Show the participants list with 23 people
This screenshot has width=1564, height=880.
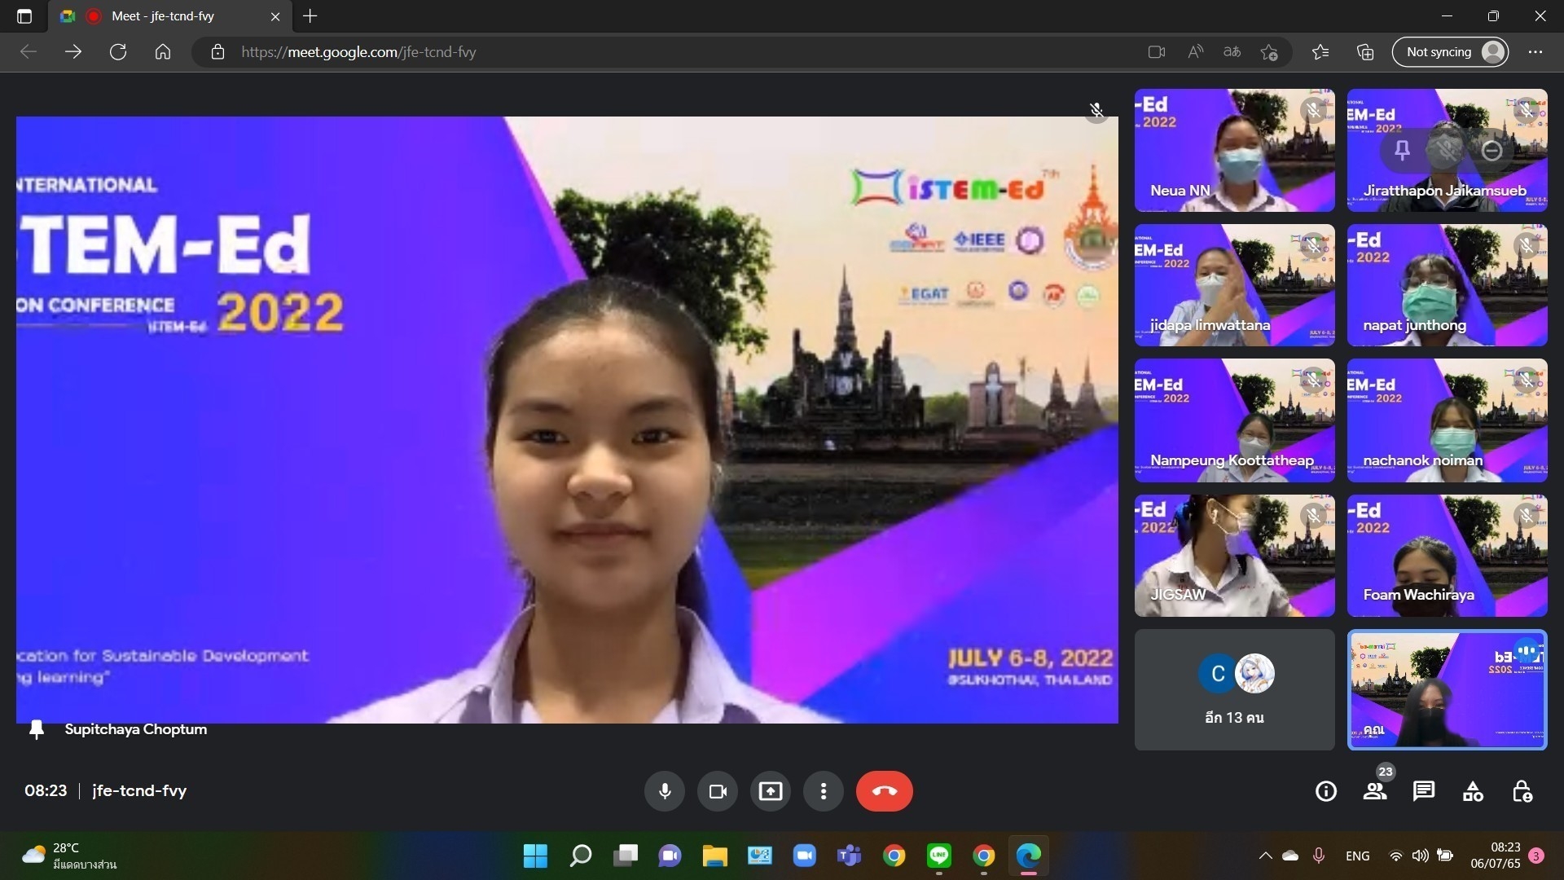(x=1375, y=791)
